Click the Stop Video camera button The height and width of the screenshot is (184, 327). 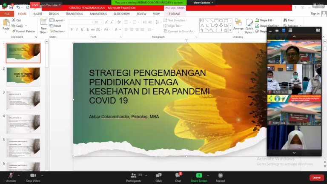(33, 175)
